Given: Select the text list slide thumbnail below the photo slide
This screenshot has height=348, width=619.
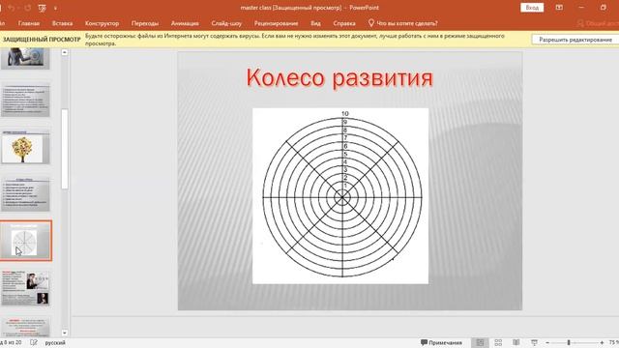Looking at the screenshot, I should pos(26,101).
